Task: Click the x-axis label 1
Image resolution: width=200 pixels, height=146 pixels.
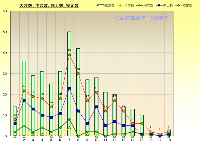Action: (x=15, y=140)
